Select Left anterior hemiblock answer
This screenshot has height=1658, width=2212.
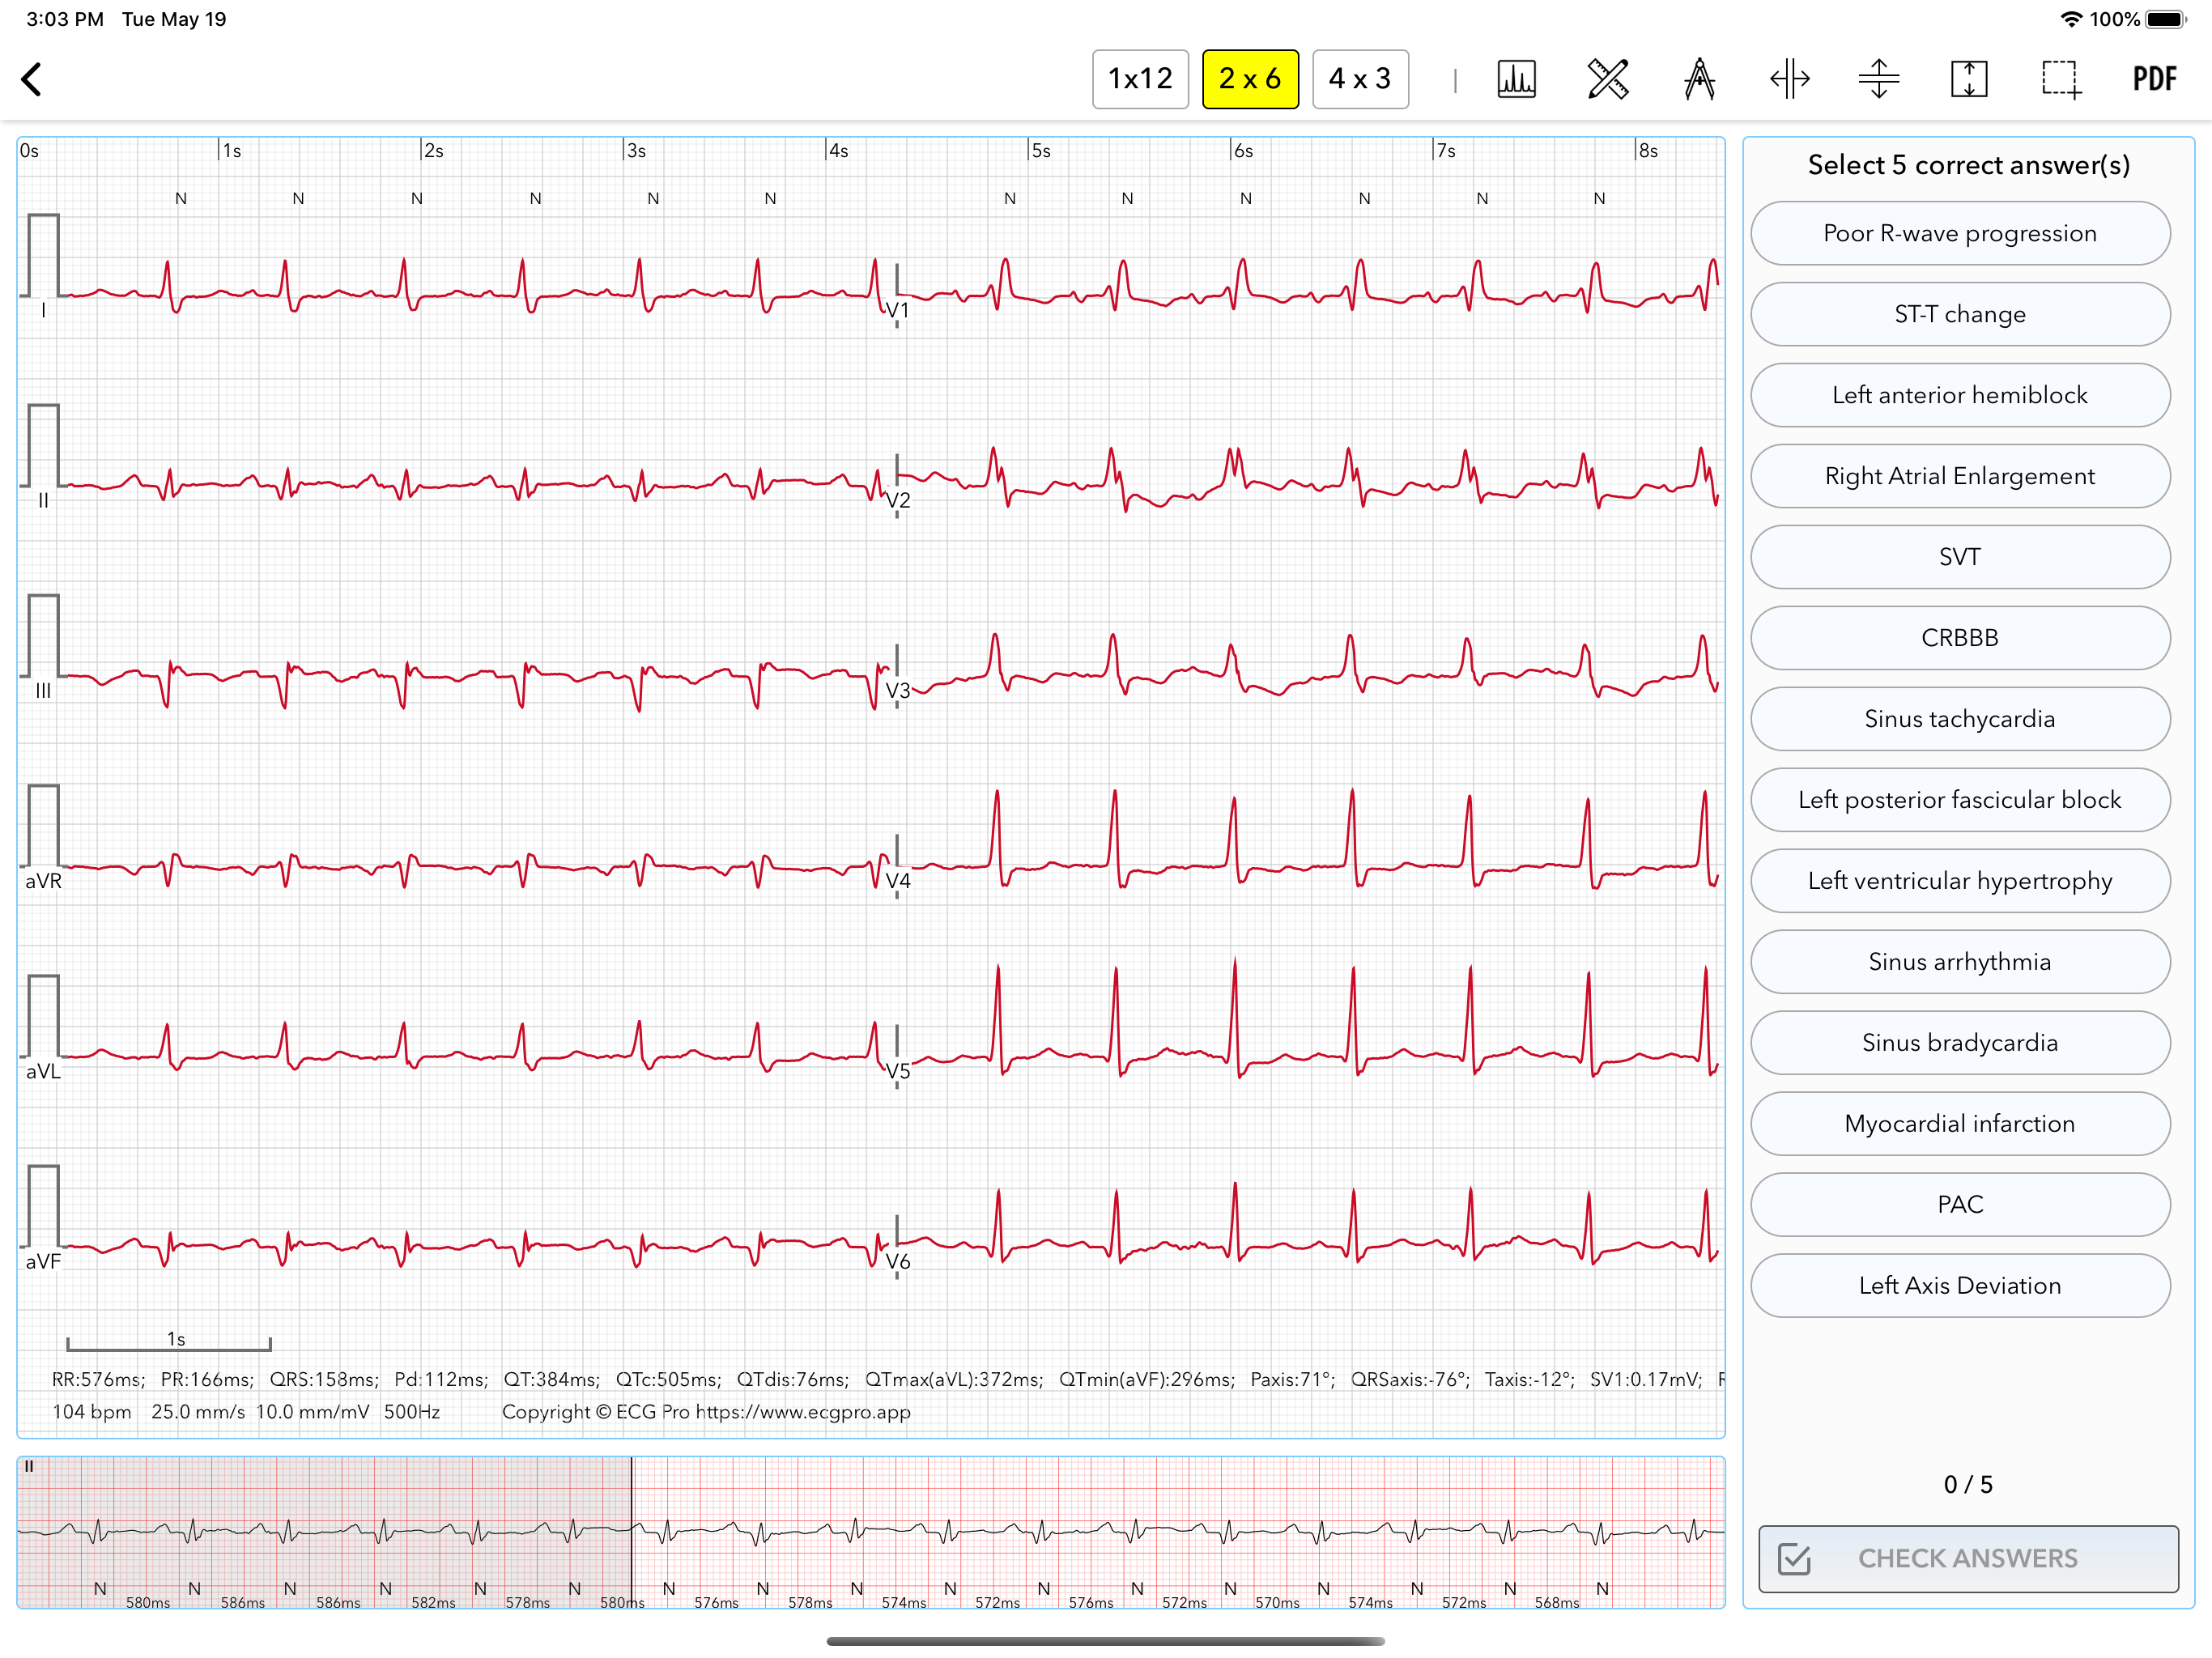tap(1959, 395)
